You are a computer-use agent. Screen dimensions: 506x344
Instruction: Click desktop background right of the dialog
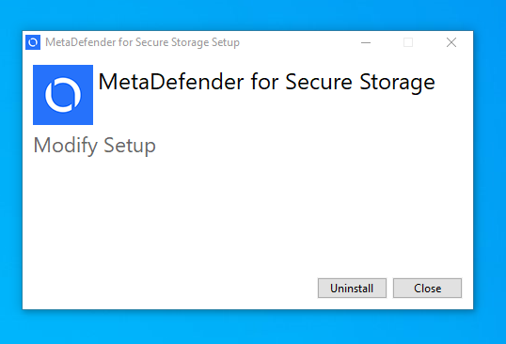tap(490, 171)
